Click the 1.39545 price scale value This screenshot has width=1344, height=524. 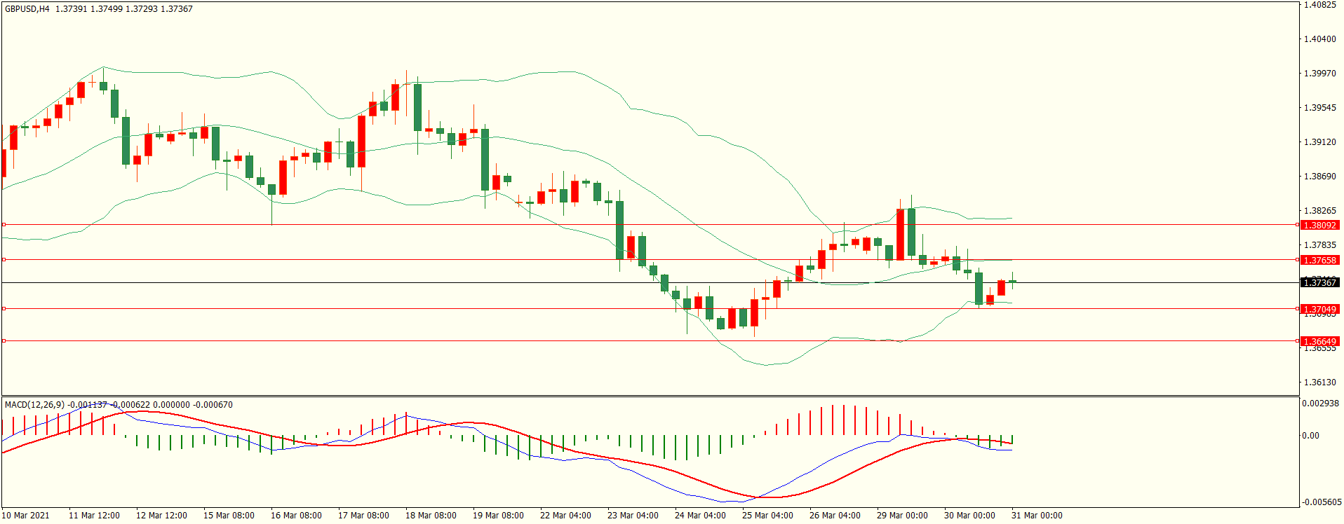tap(1320, 108)
